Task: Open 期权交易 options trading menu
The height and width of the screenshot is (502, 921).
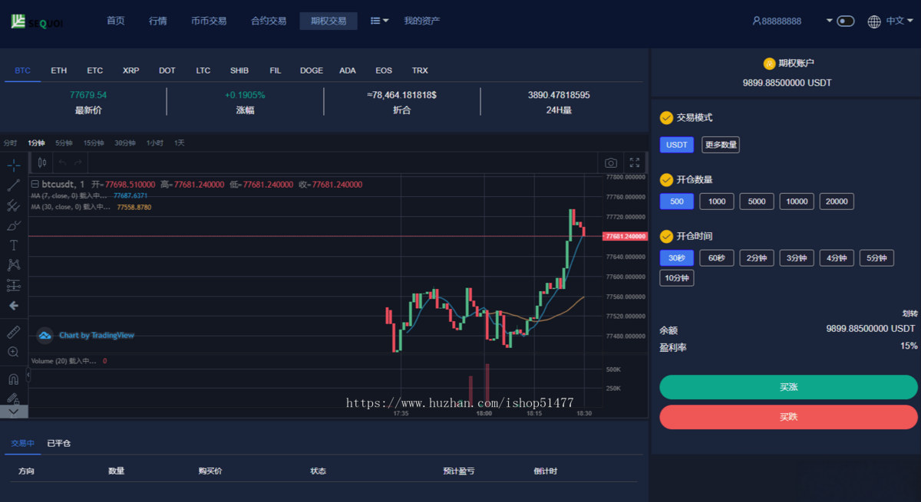Action: click(x=328, y=21)
